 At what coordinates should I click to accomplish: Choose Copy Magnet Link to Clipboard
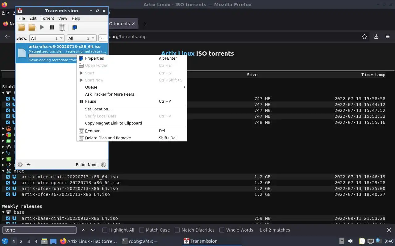132,123
